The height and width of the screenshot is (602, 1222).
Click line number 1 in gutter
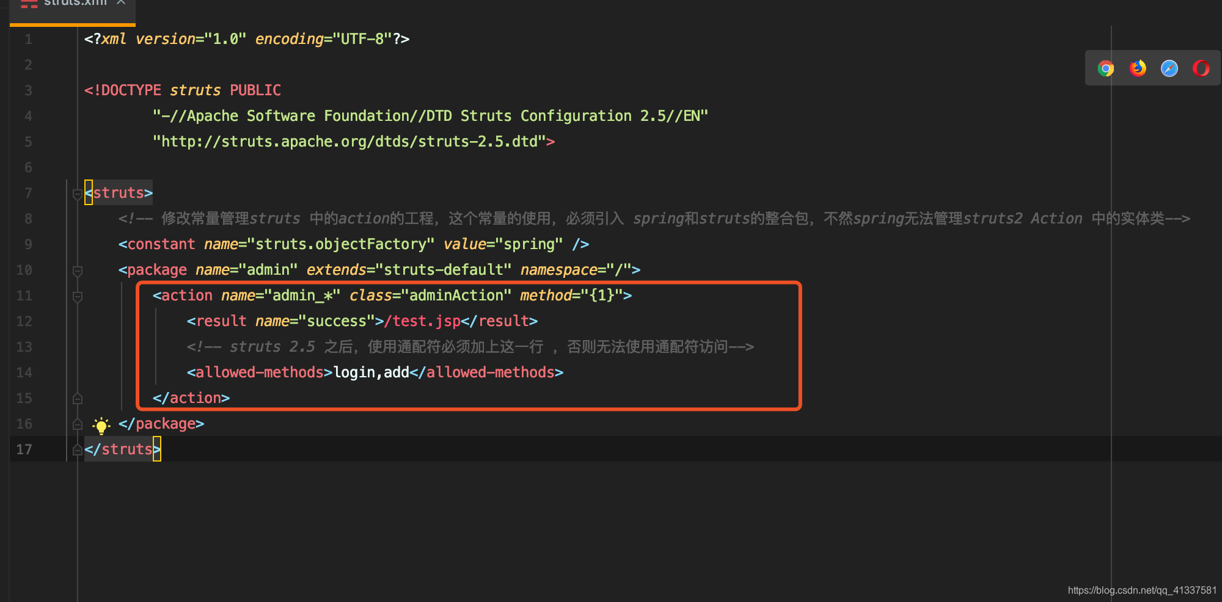(28, 40)
